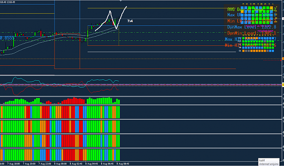Click the 8 Aug 02:45 time label
The width and height of the screenshot is (284, 166).
tap(76, 164)
